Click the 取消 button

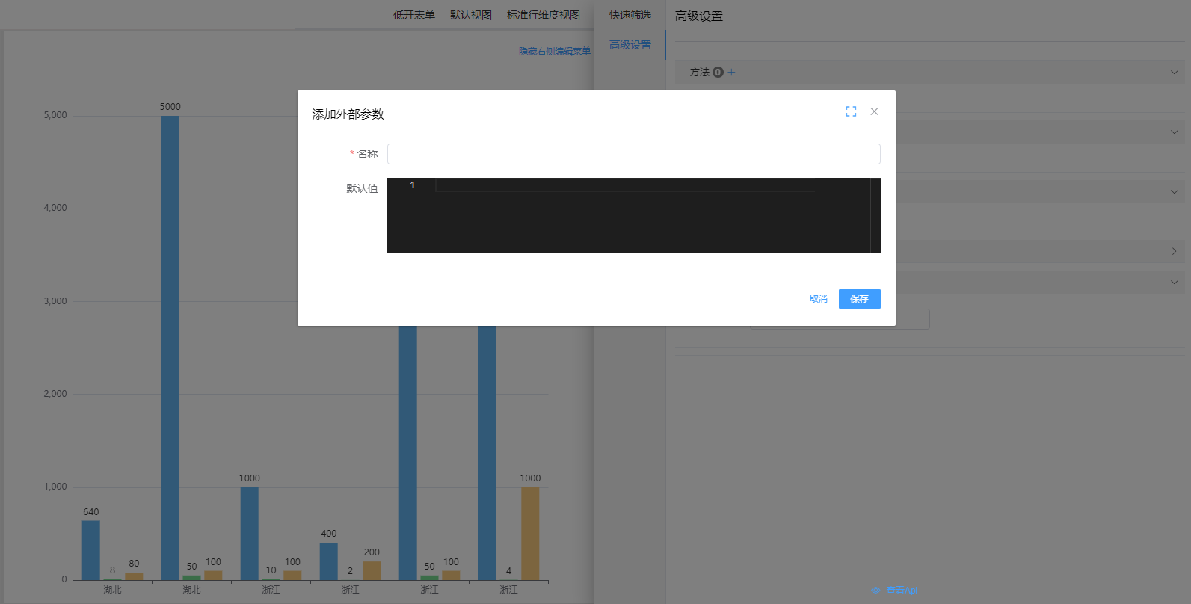point(818,299)
